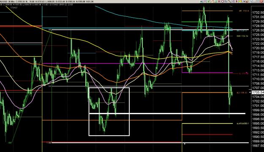Click 1704.00 on the price axis
The width and height of the screenshot is (264, 152).
pyautogui.click(x=258, y=97)
